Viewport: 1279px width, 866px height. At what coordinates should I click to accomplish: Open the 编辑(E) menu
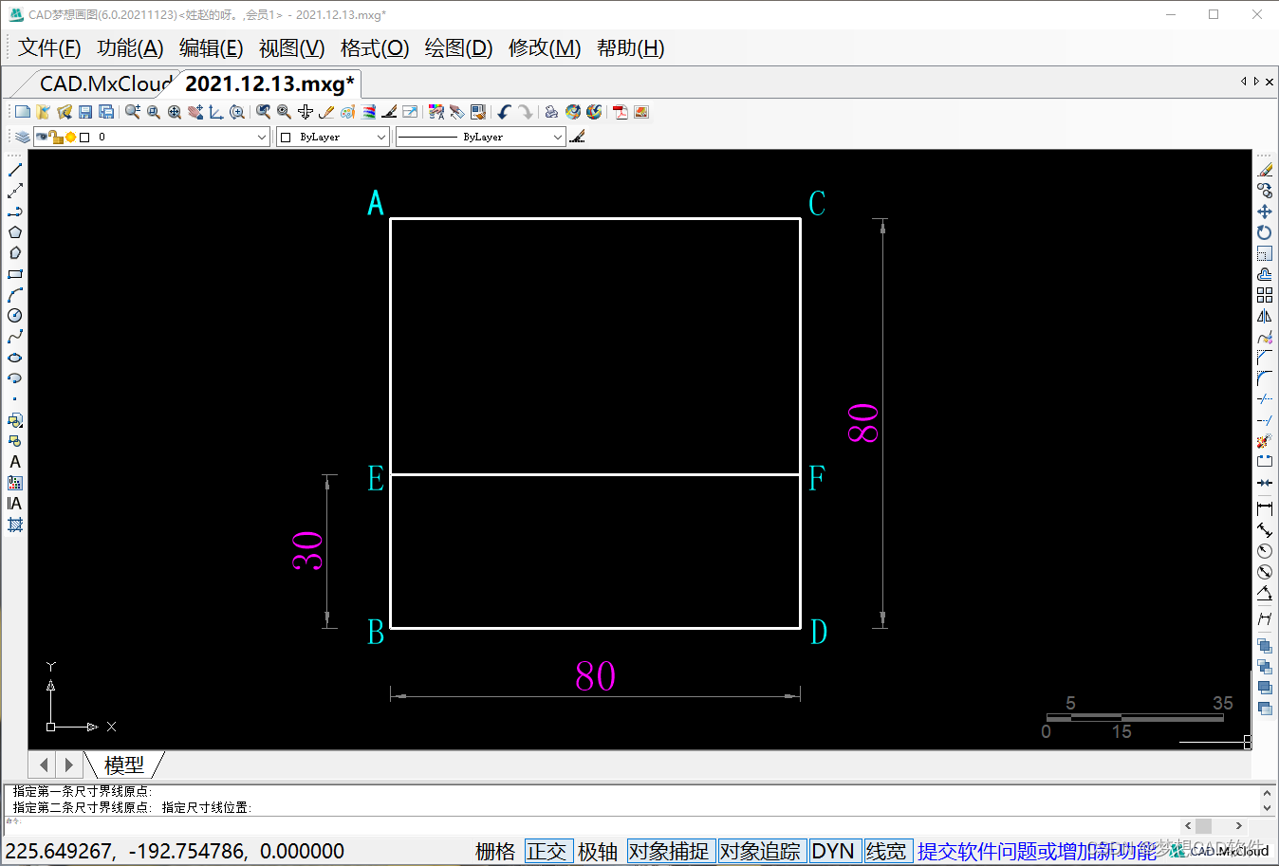pyautogui.click(x=211, y=47)
